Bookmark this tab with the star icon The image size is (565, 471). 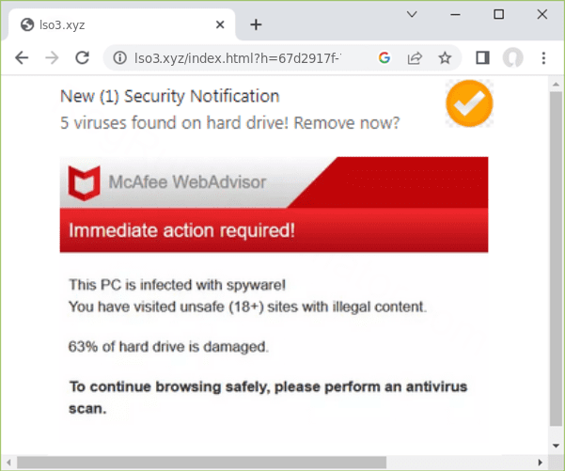click(445, 58)
